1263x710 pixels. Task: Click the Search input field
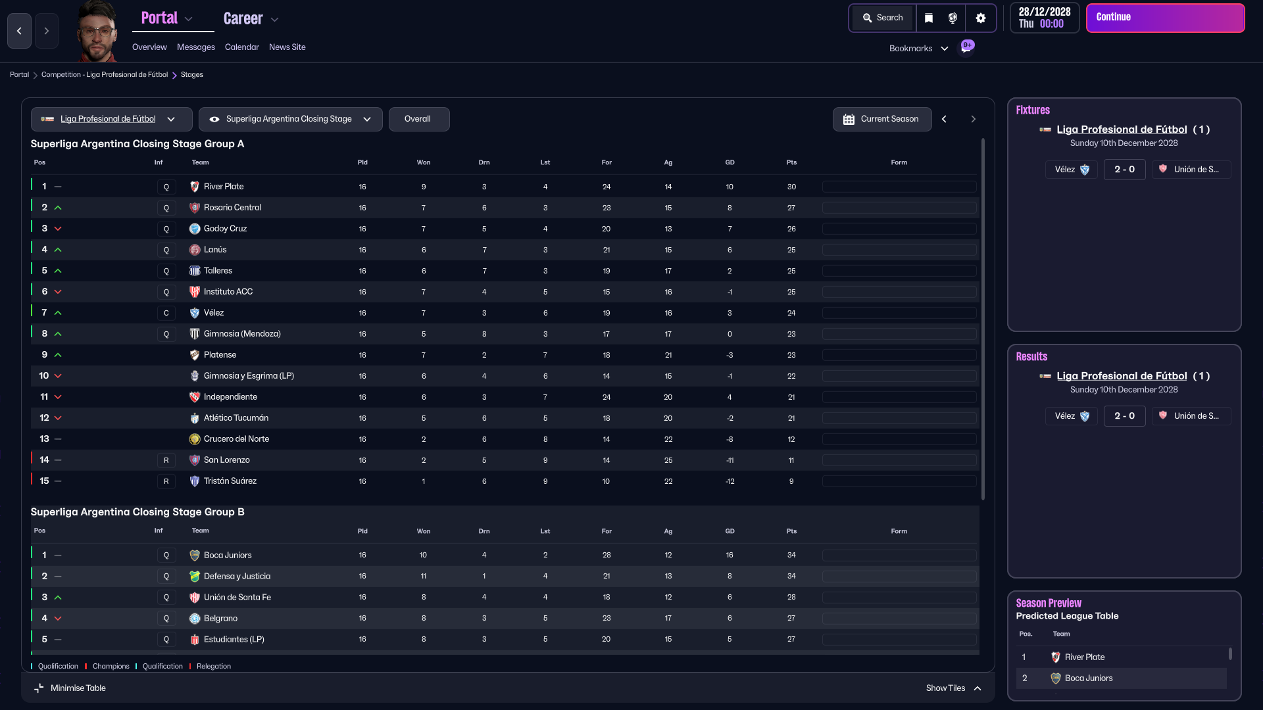point(883,18)
